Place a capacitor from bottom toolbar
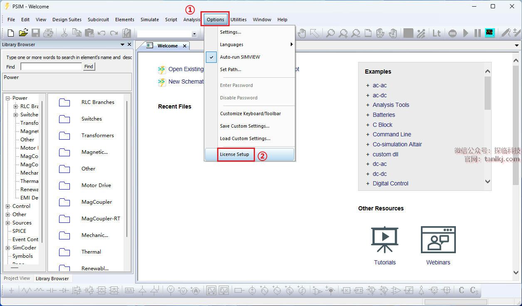This screenshot has height=306, width=522. [x=51, y=291]
